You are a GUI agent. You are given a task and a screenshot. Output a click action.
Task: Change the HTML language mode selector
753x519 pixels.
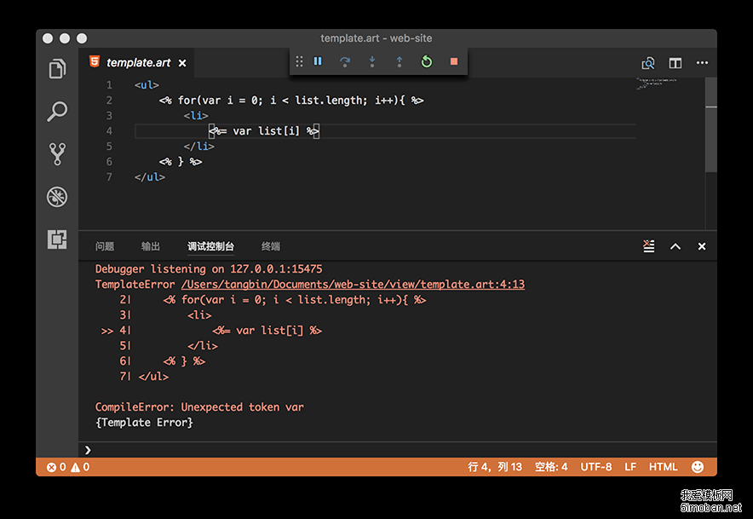click(x=664, y=466)
